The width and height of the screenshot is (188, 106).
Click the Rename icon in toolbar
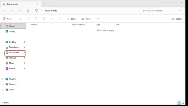tap(44, 19)
